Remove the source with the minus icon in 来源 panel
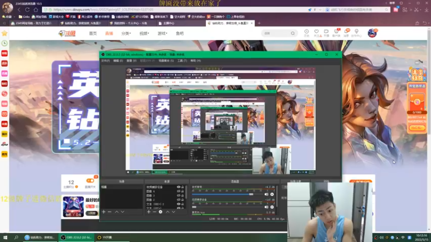Image resolution: width=431 pixels, height=242 pixels. point(155,212)
